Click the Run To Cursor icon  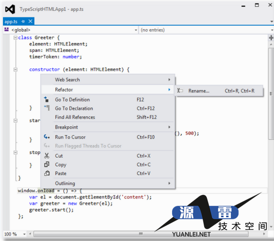(x=46, y=137)
